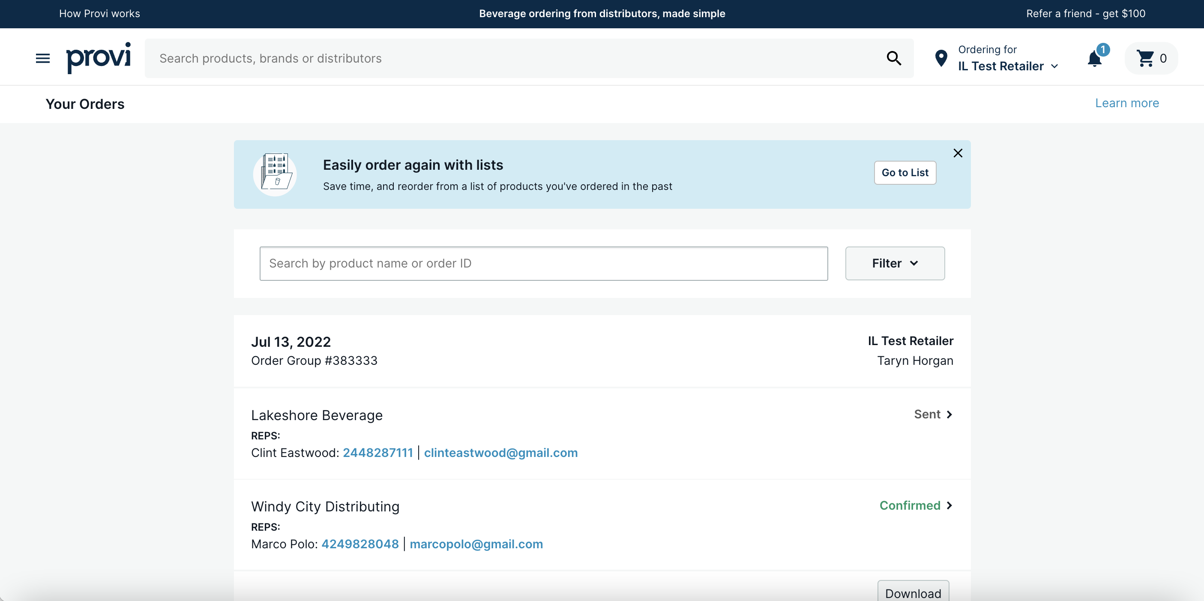Image resolution: width=1204 pixels, height=601 pixels.
Task: Email clinteastwood@gmail.com link
Action: [x=500, y=453]
